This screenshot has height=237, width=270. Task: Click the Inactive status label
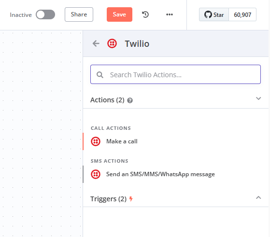21,15
